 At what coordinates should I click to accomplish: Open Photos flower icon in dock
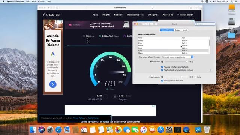click(x=118, y=130)
